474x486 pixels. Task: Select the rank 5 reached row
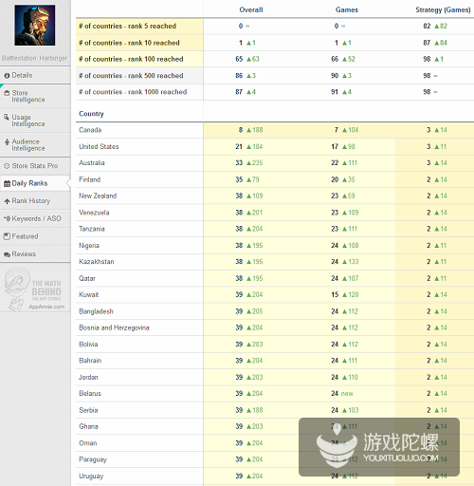click(x=275, y=27)
